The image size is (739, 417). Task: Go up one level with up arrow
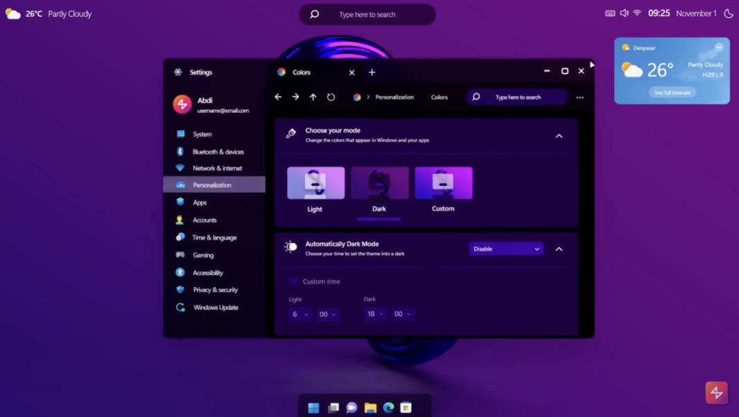(x=313, y=98)
